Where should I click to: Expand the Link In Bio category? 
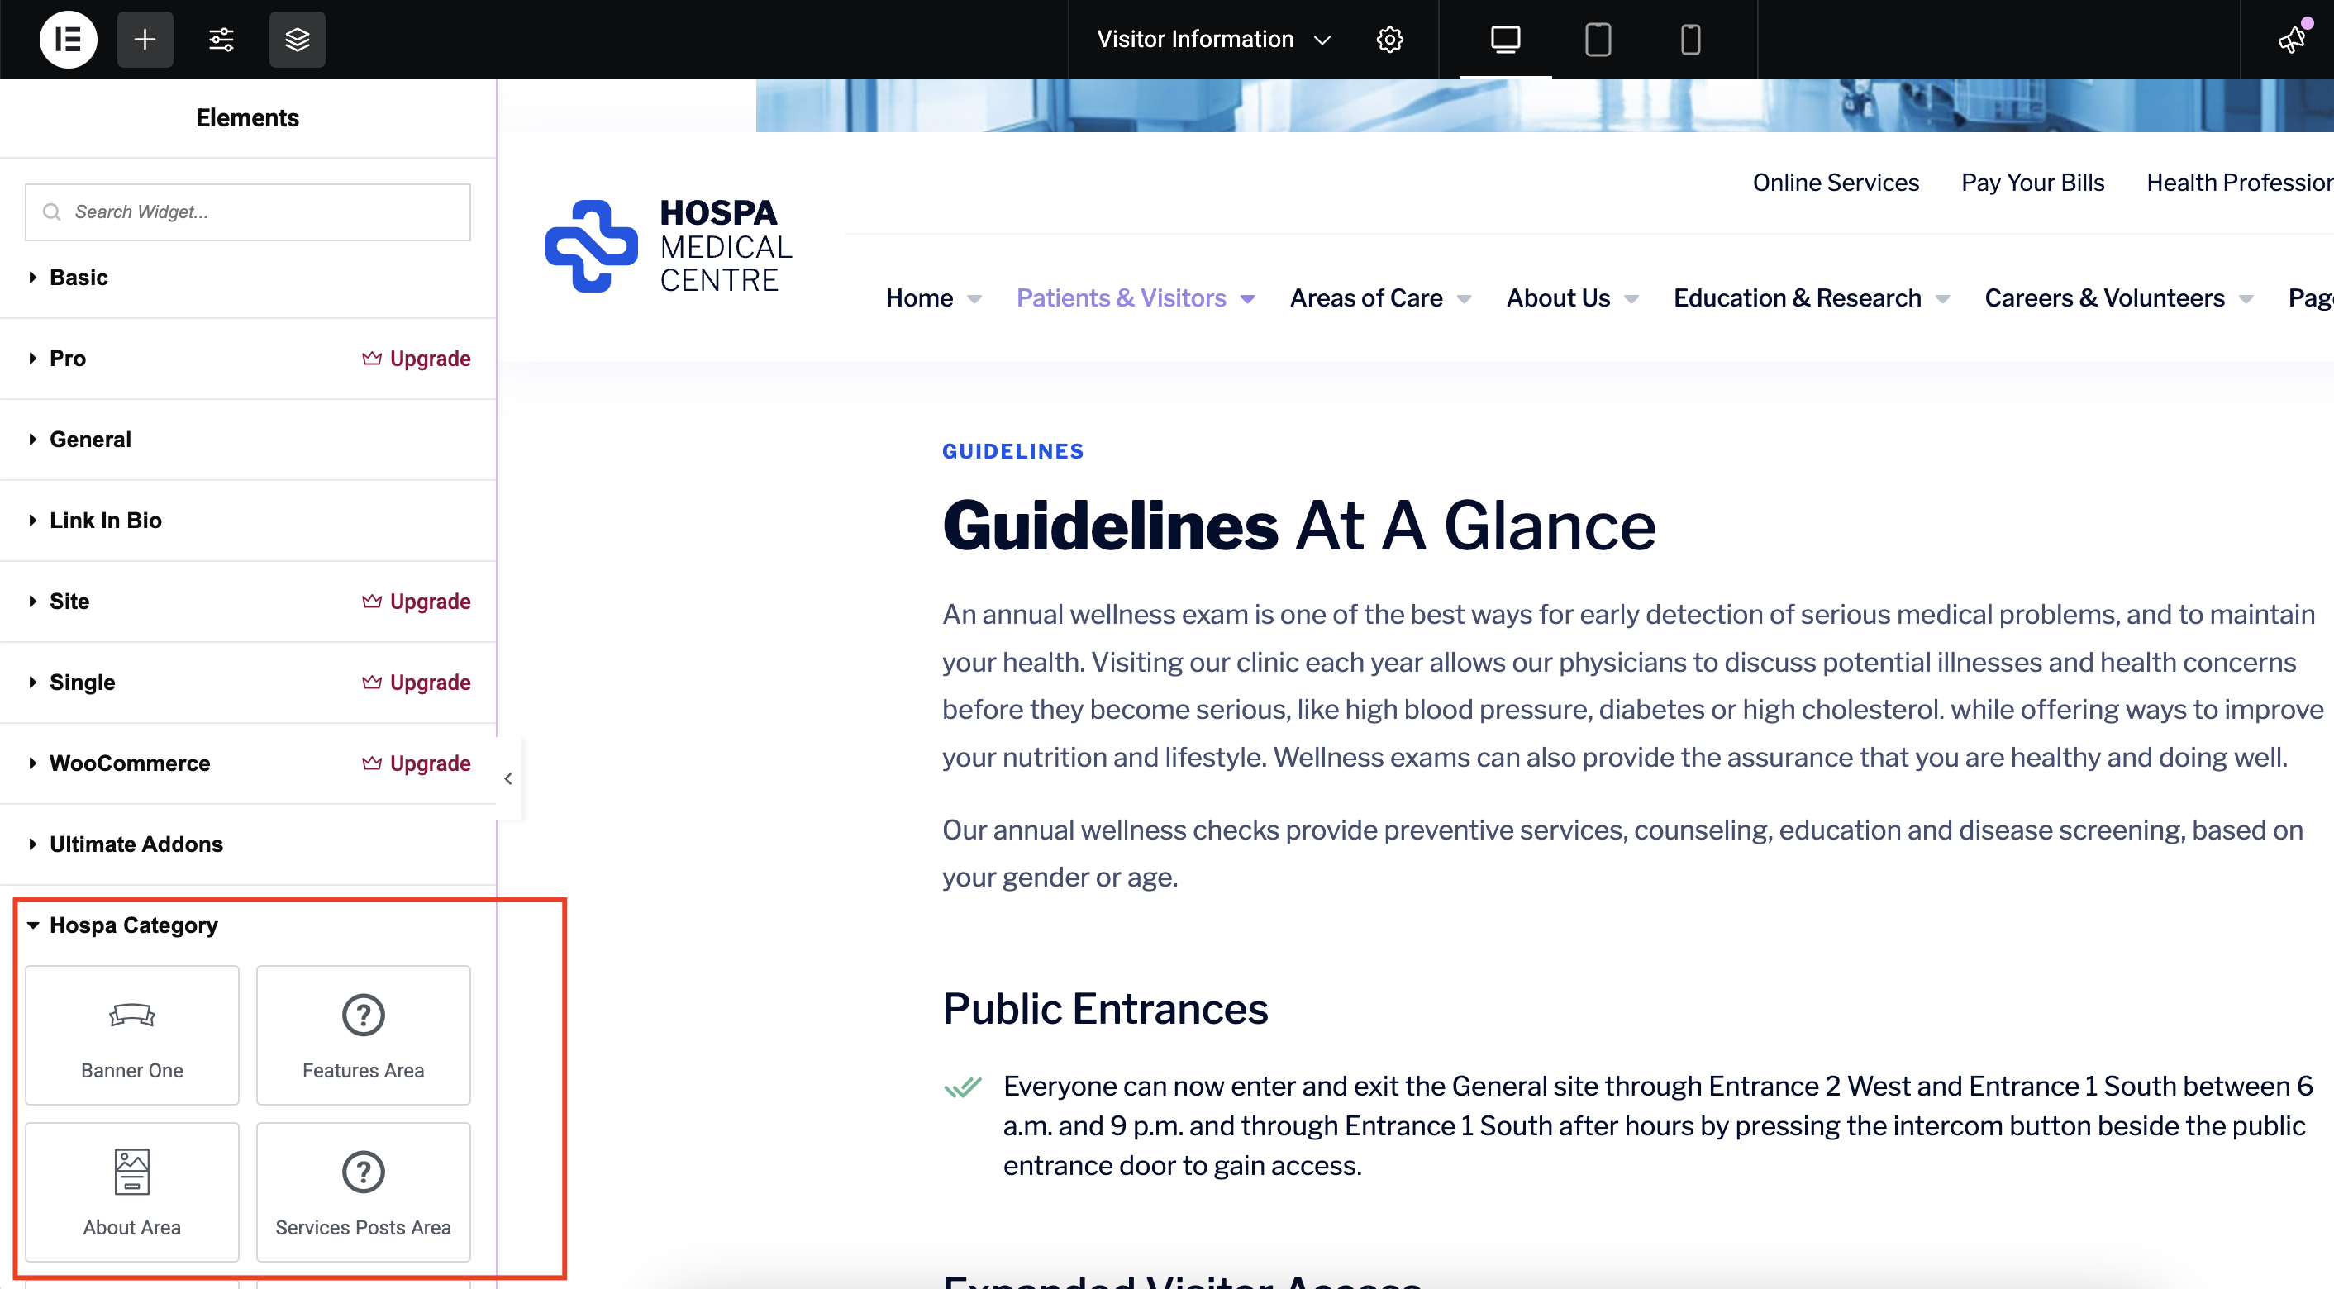click(x=247, y=520)
